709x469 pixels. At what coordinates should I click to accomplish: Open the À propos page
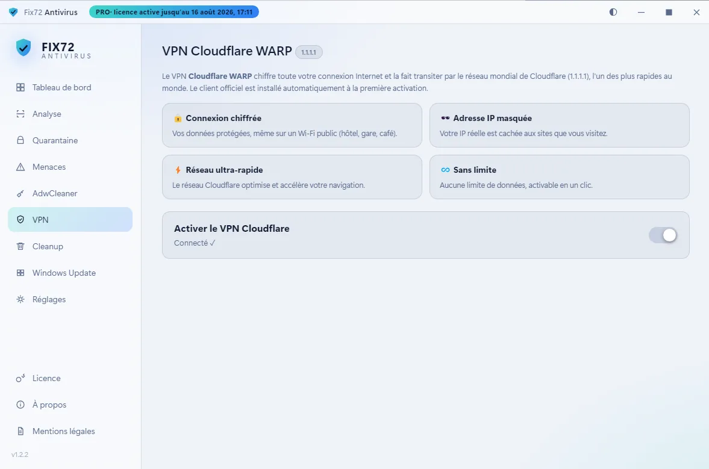pyautogui.click(x=70, y=405)
